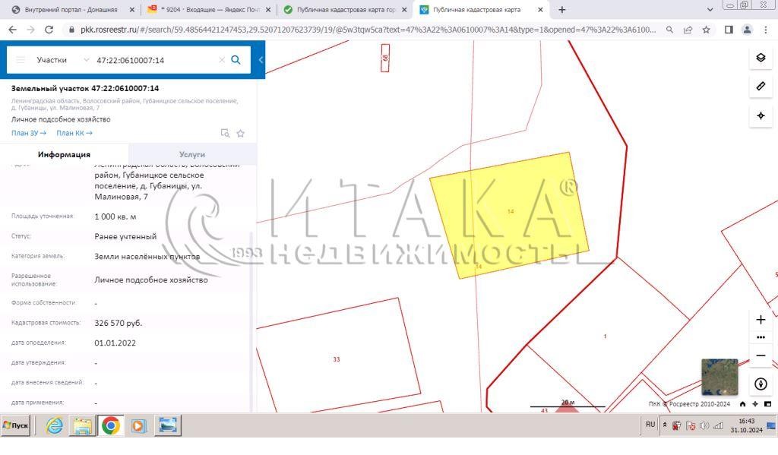Collapse the left information panel

click(261, 60)
